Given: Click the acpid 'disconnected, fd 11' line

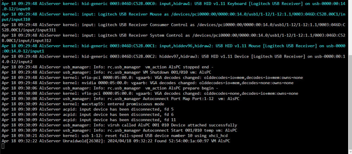Looking at the screenshot, I should (x=89, y=120).
